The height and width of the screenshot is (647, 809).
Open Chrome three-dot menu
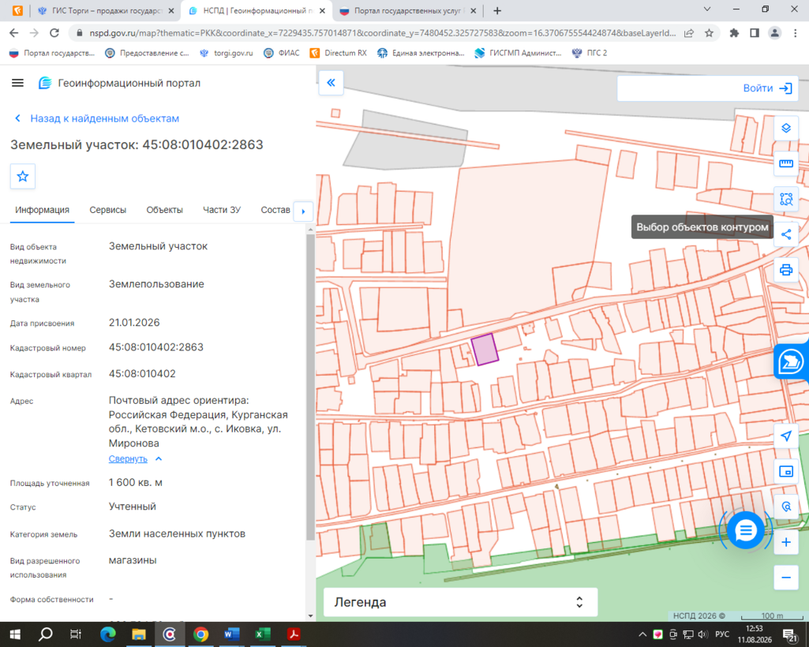pyautogui.click(x=795, y=33)
